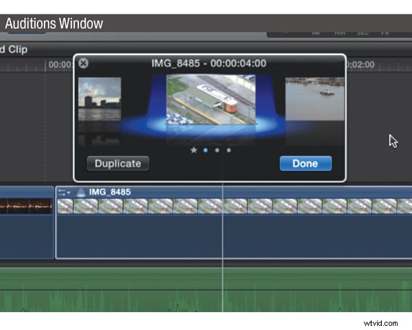Pick the river boat alternate thumbnail
The height and width of the screenshot is (330, 412).
click(x=314, y=99)
